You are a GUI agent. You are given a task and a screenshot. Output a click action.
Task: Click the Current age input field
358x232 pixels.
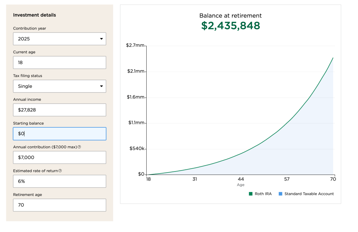[x=59, y=63]
